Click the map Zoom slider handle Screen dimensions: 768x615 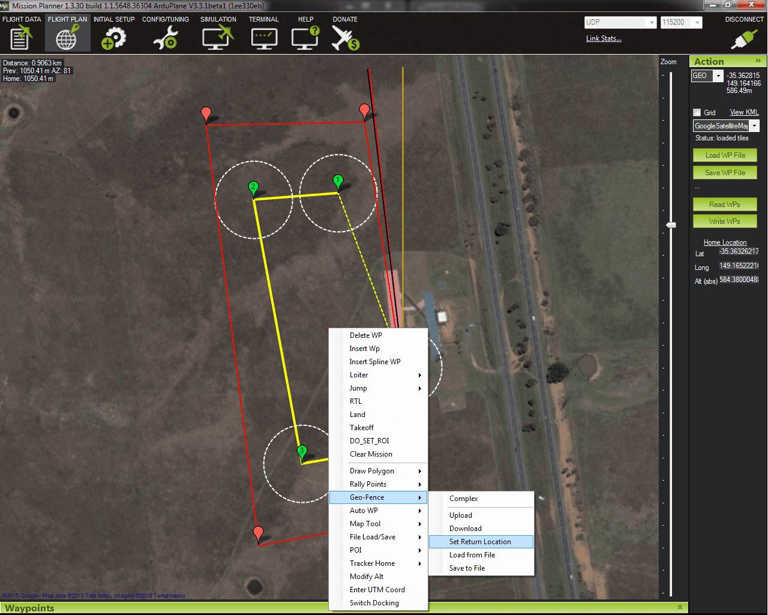[x=671, y=225]
